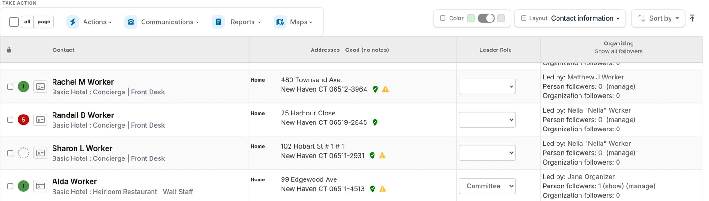Click the lock icon in table header
Image resolution: width=709 pixels, height=201 pixels.
coord(9,50)
